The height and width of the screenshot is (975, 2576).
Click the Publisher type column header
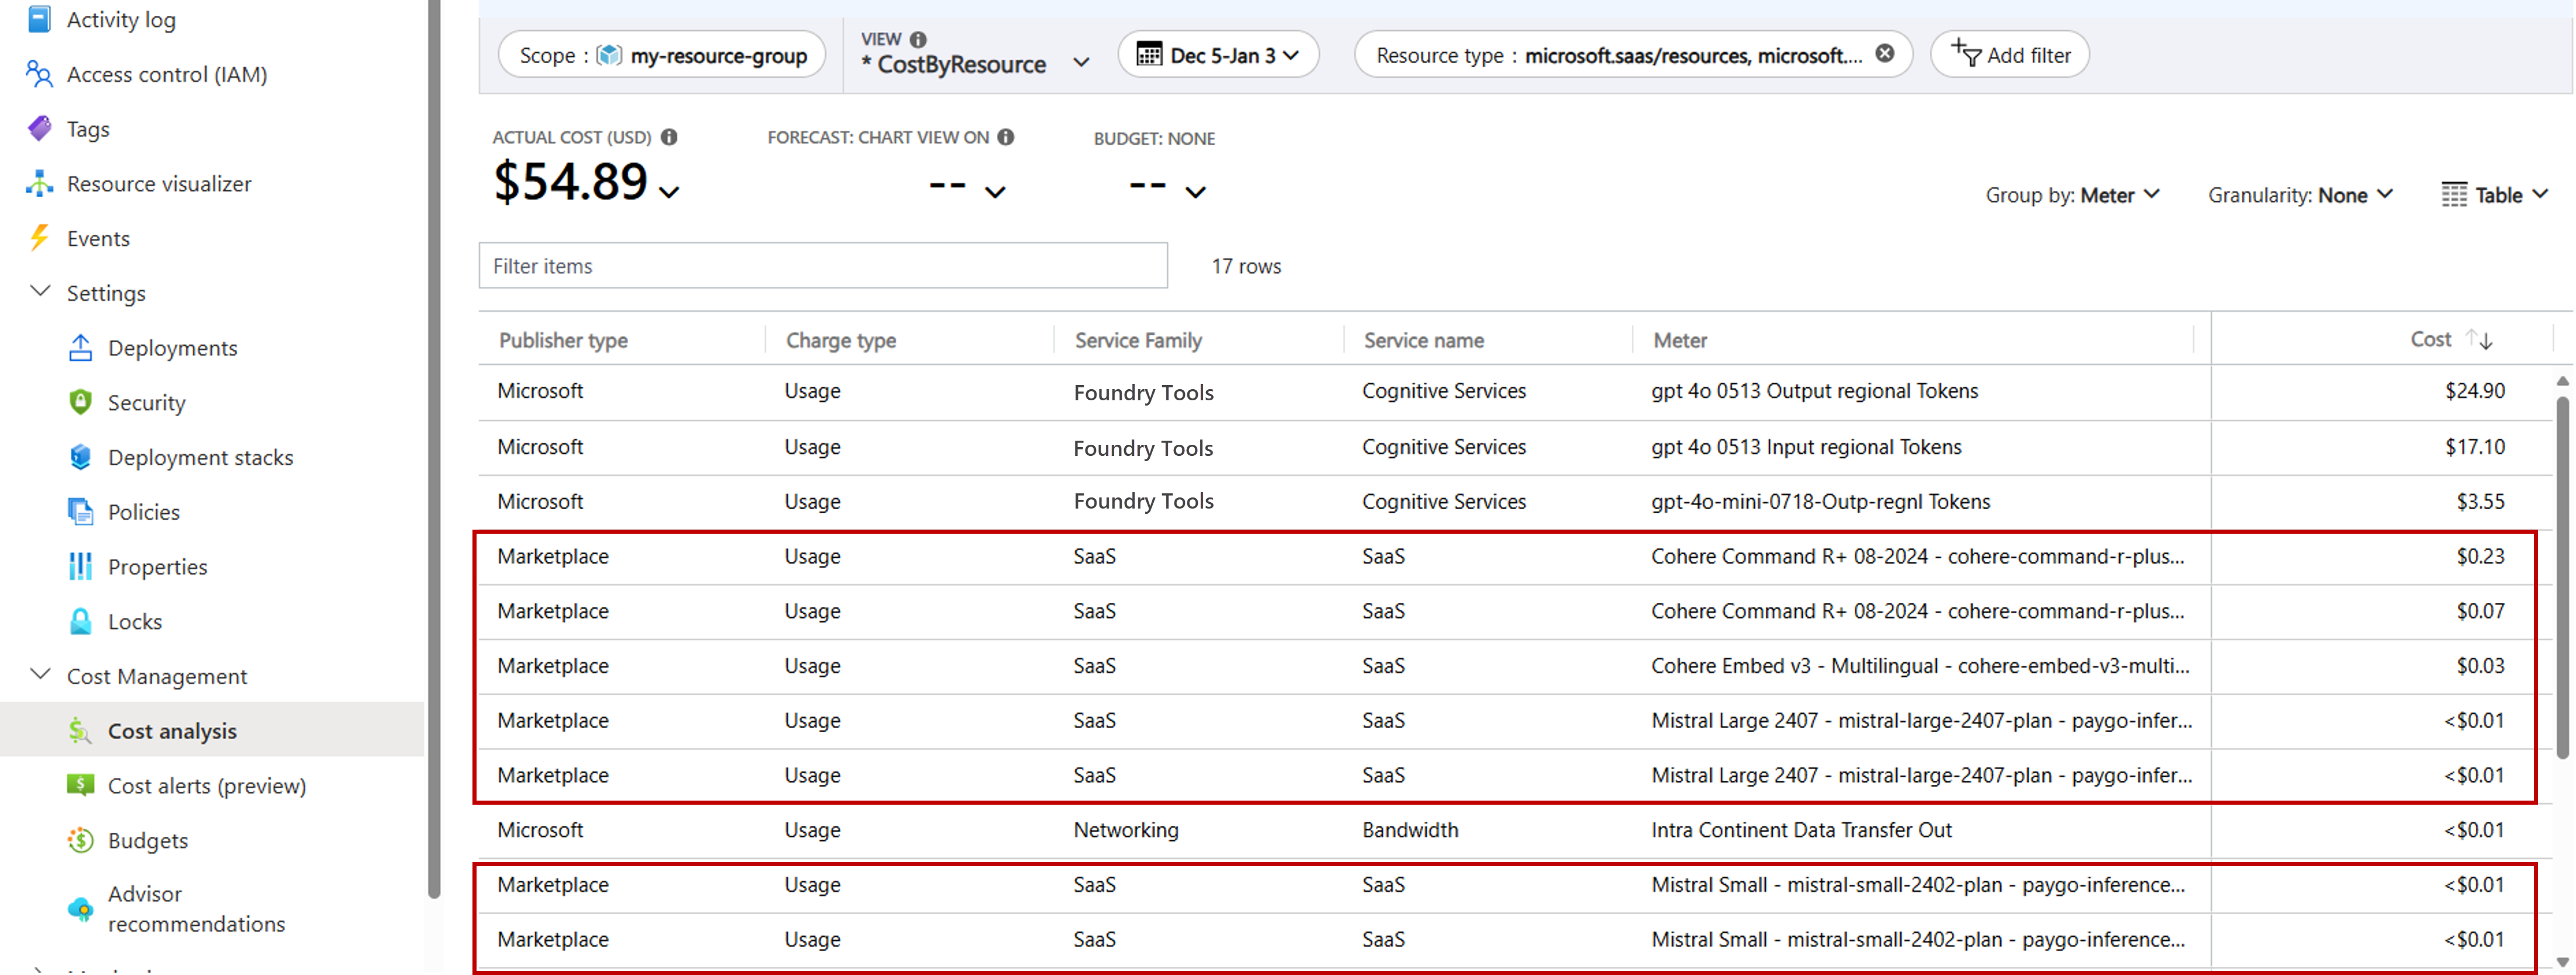coord(563,340)
